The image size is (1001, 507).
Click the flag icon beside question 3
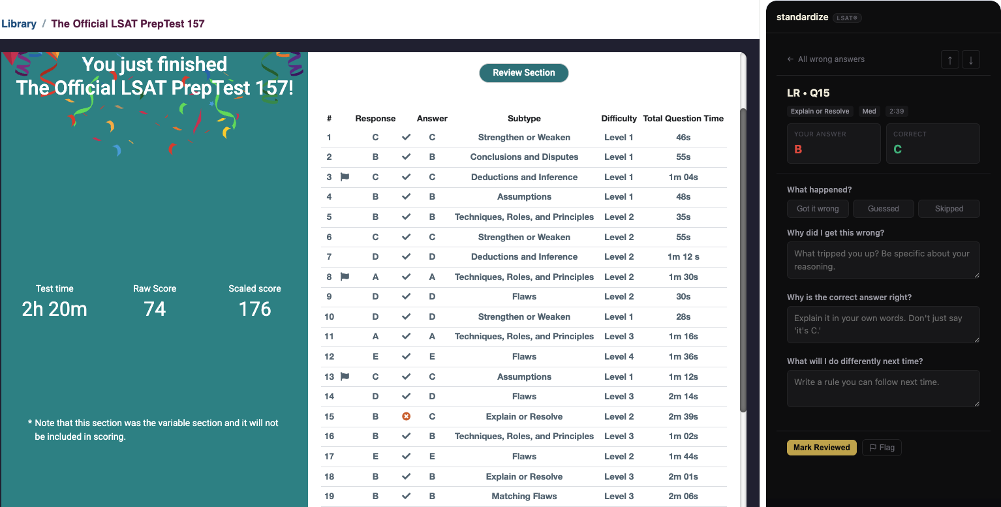(344, 177)
